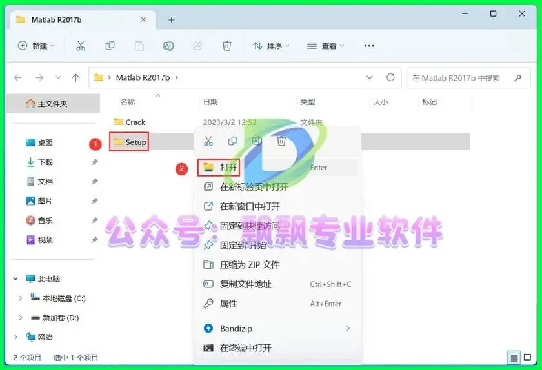Expand the 网络 tree node
This screenshot has width=542, height=370.
[x=15, y=337]
